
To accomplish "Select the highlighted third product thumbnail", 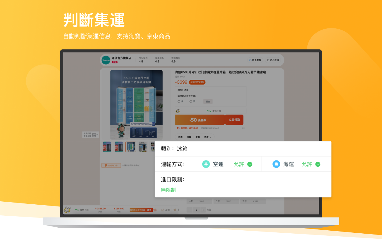I will point(131,147).
